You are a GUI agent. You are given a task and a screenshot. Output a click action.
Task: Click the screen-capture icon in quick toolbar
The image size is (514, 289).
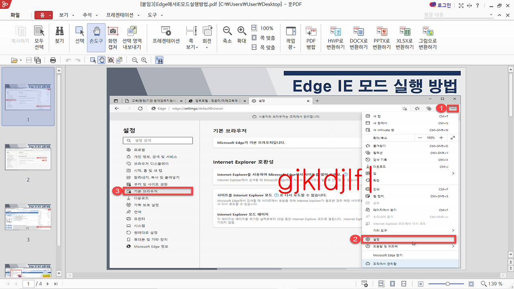tap(111, 60)
